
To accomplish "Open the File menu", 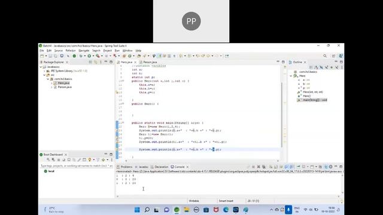I will [42, 50].
